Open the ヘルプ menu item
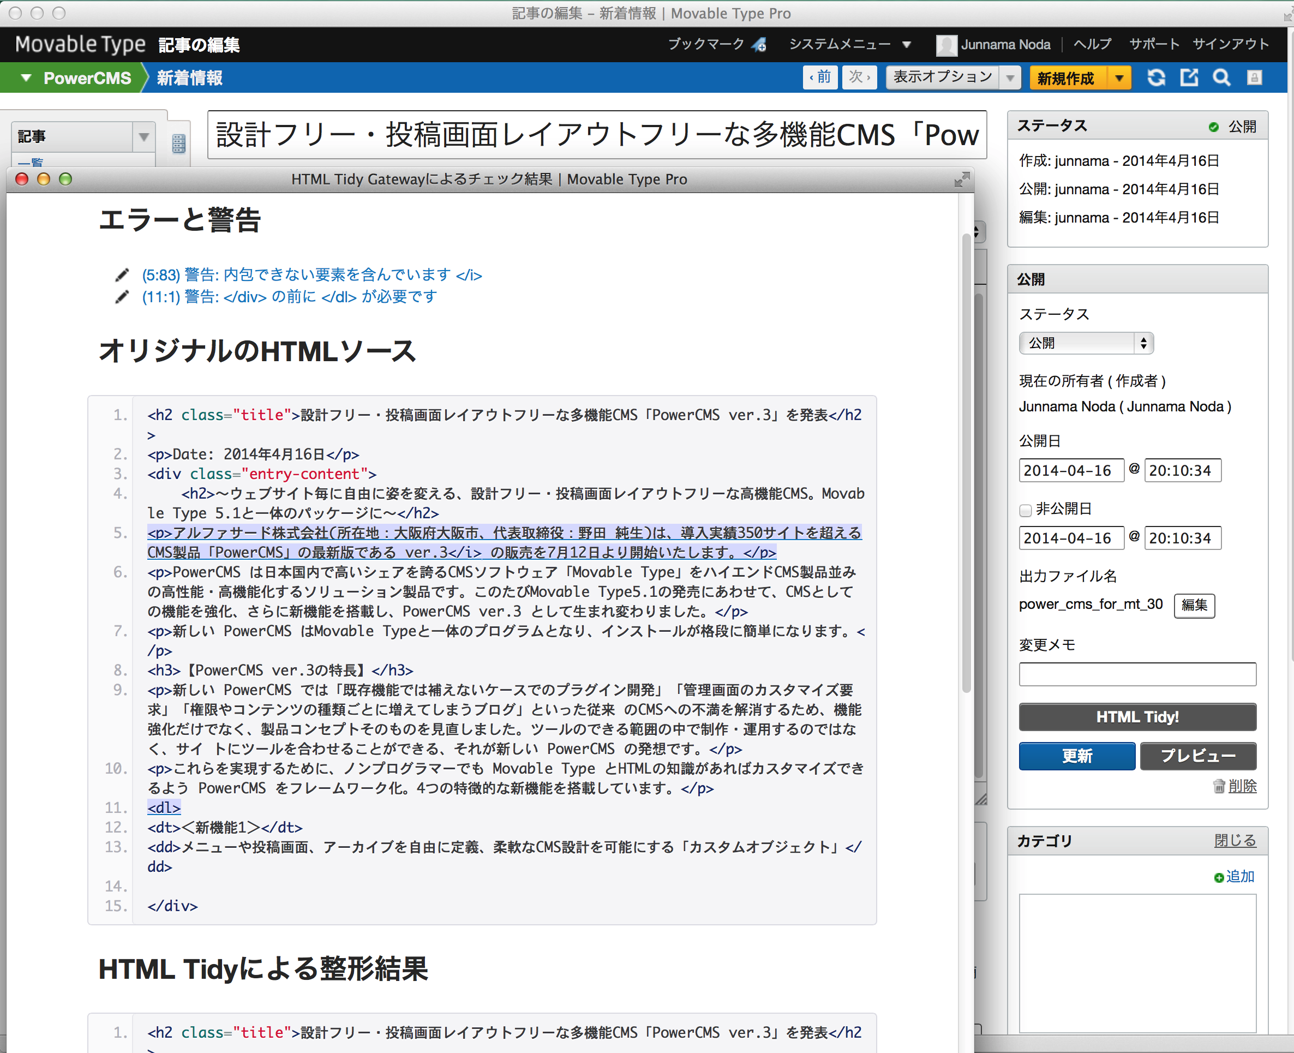This screenshot has width=1294, height=1053. pyautogui.click(x=1092, y=44)
